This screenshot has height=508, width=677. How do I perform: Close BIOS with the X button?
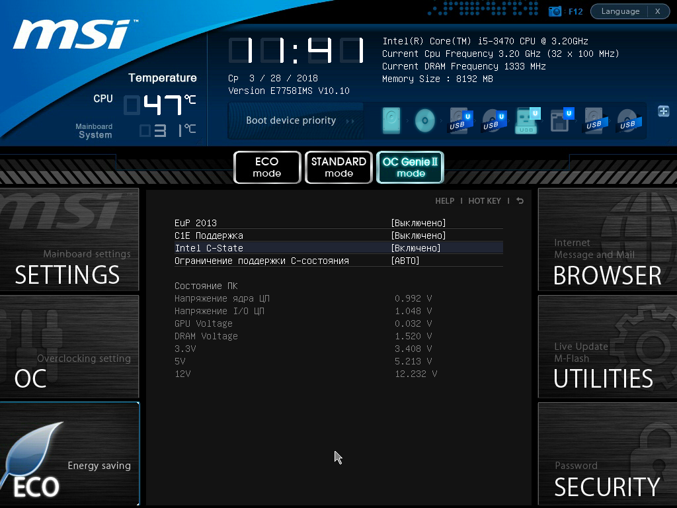click(658, 11)
